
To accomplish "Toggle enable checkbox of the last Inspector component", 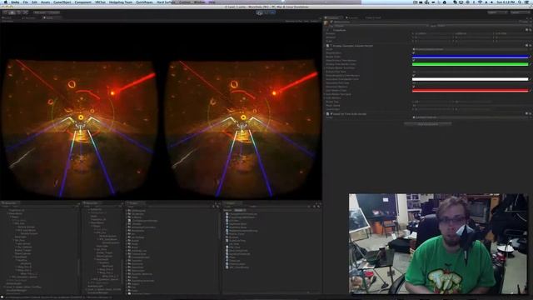I will click(331, 114).
